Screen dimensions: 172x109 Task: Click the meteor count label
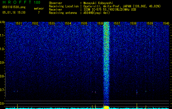[x=39, y=8]
